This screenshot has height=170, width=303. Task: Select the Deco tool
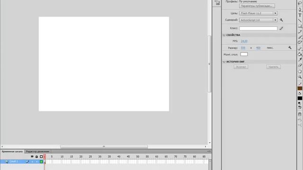click(300, 42)
